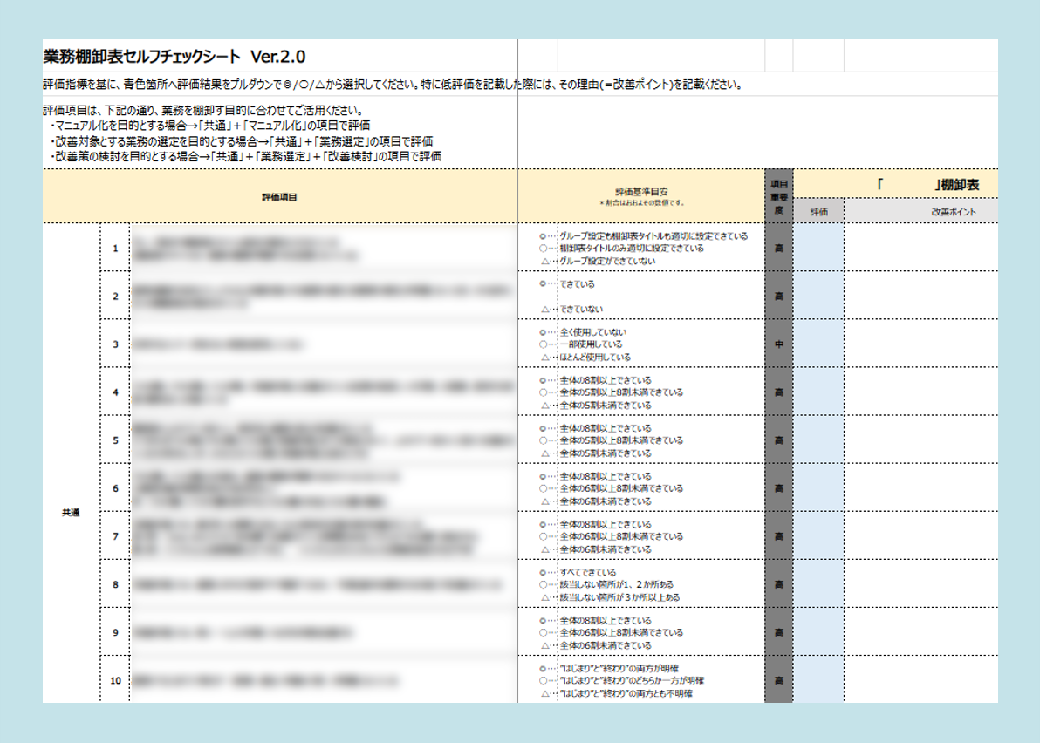Open the 評価 pulldown cell in row 1
1040x743 pixels.
[x=818, y=247]
